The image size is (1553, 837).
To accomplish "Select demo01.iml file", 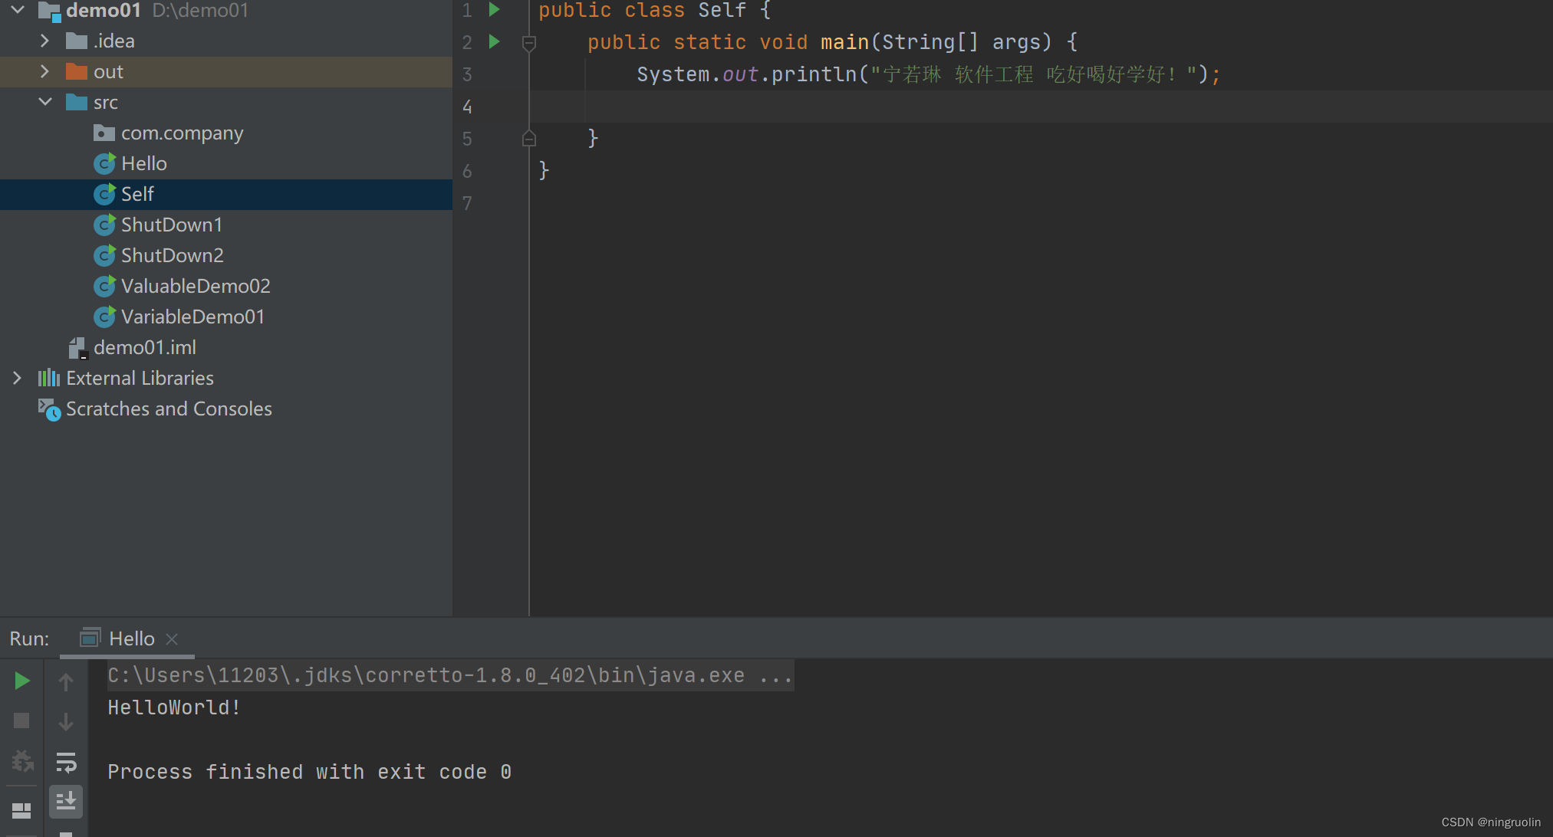I will point(144,347).
